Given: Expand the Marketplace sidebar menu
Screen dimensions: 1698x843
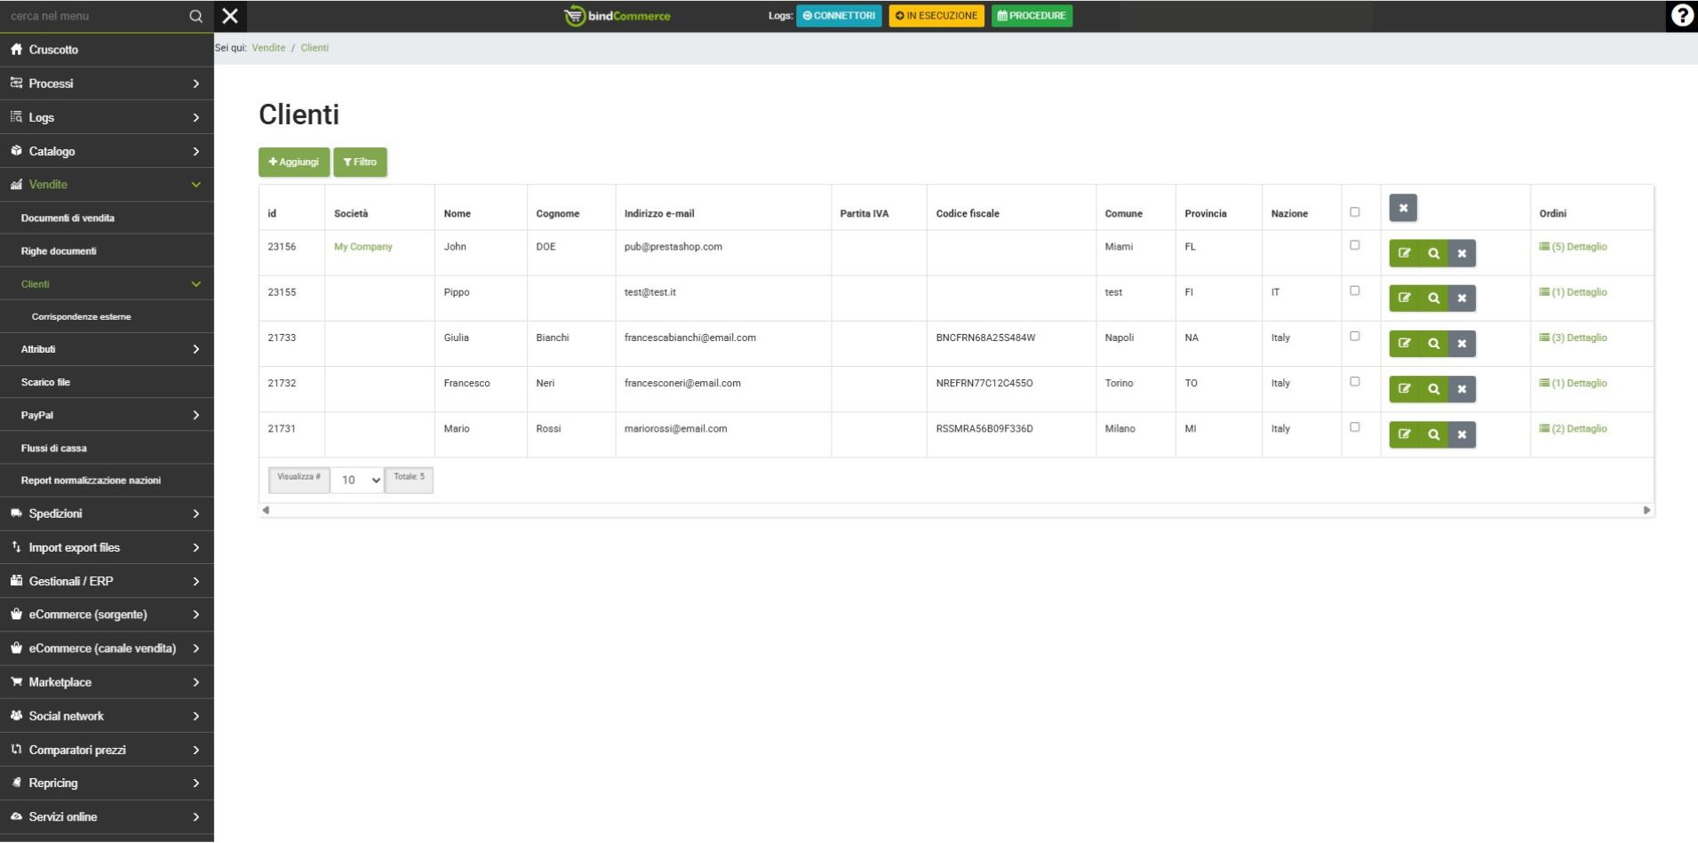Looking at the screenshot, I should (x=107, y=682).
